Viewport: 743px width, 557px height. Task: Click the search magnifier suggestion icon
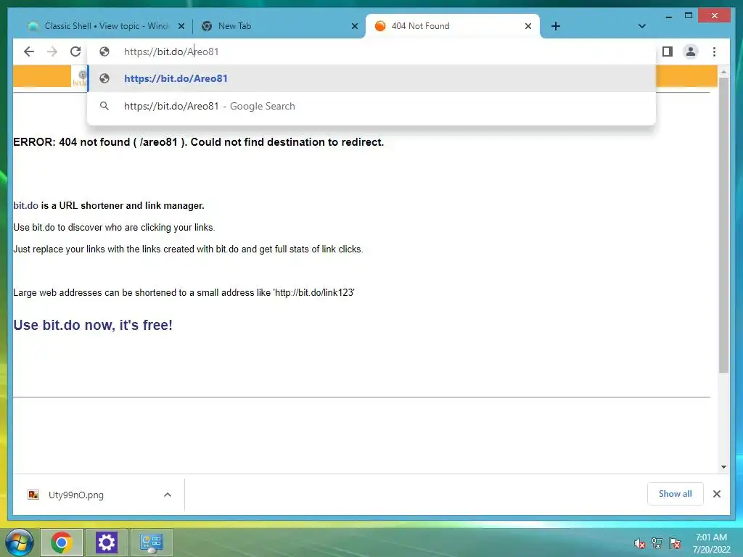click(104, 106)
